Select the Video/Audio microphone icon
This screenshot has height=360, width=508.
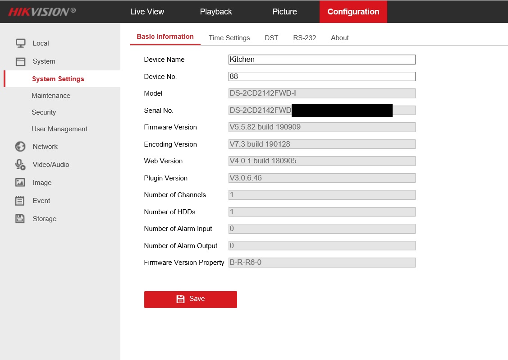(x=20, y=165)
